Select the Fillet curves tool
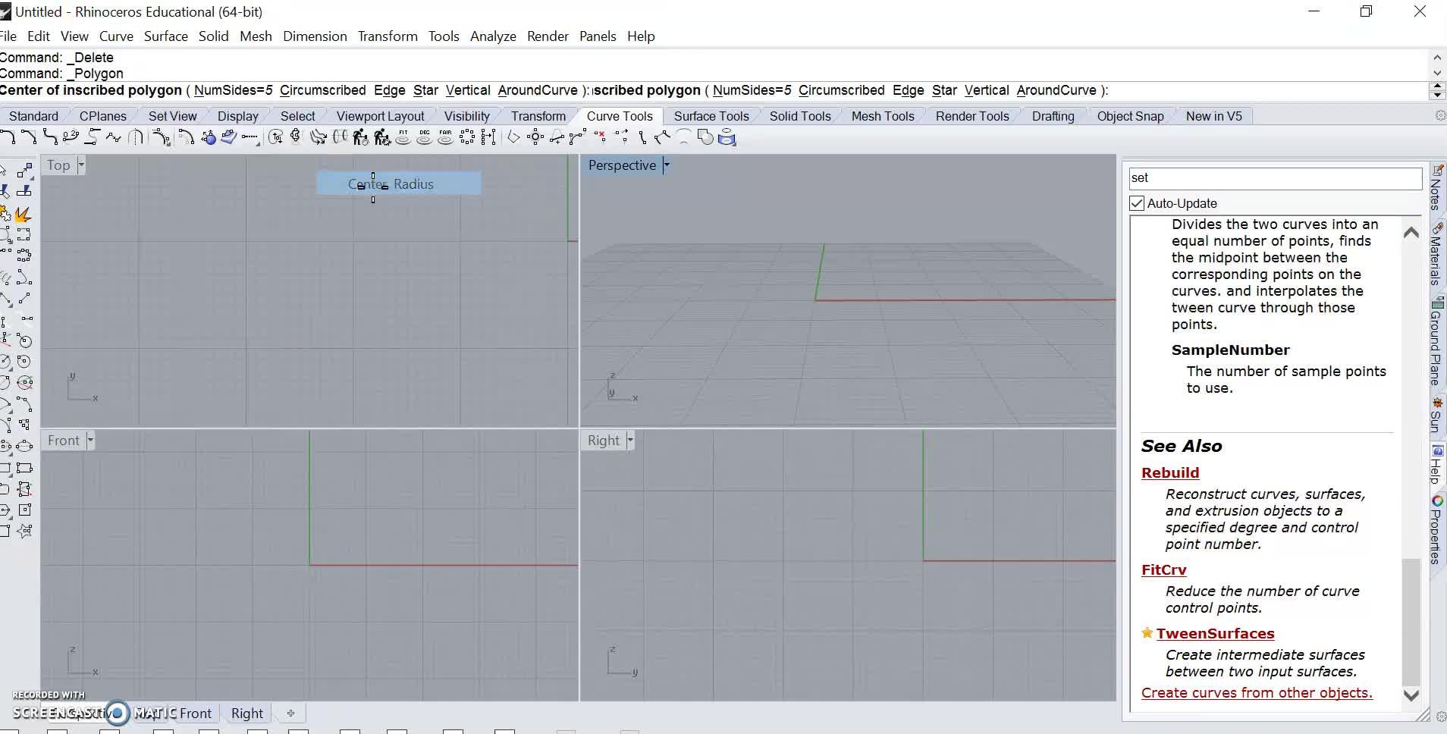 coord(8,137)
